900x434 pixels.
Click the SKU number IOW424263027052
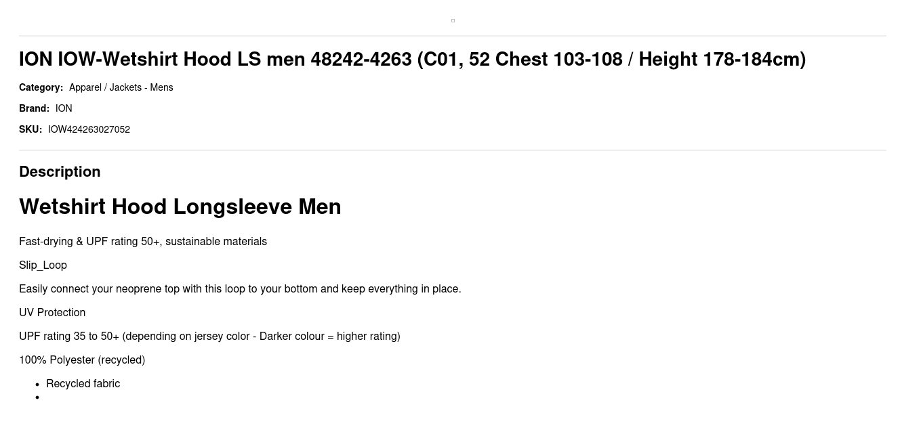pyautogui.click(x=89, y=129)
